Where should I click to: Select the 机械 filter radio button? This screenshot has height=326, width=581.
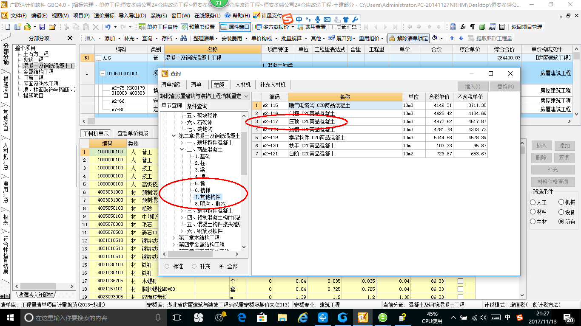pos(561,202)
